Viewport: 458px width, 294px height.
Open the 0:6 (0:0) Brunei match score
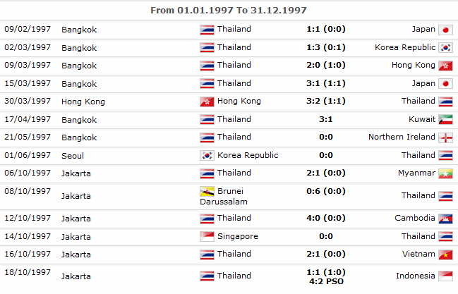(x=326, y=191)
